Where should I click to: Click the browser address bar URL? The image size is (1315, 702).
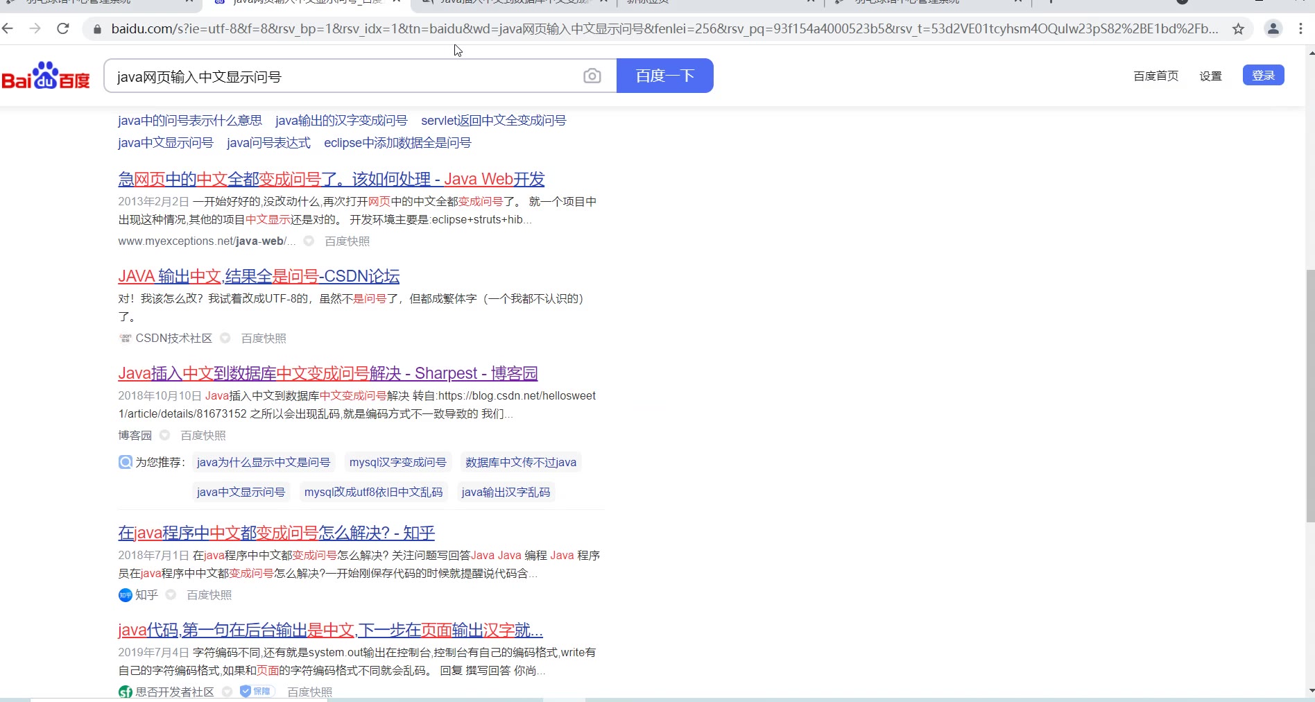[x=664, y=29]
